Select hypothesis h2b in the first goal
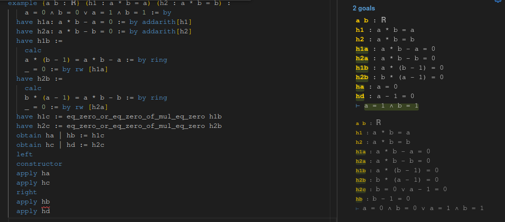This screenshot has height=222, width=505. pos(361,77)
